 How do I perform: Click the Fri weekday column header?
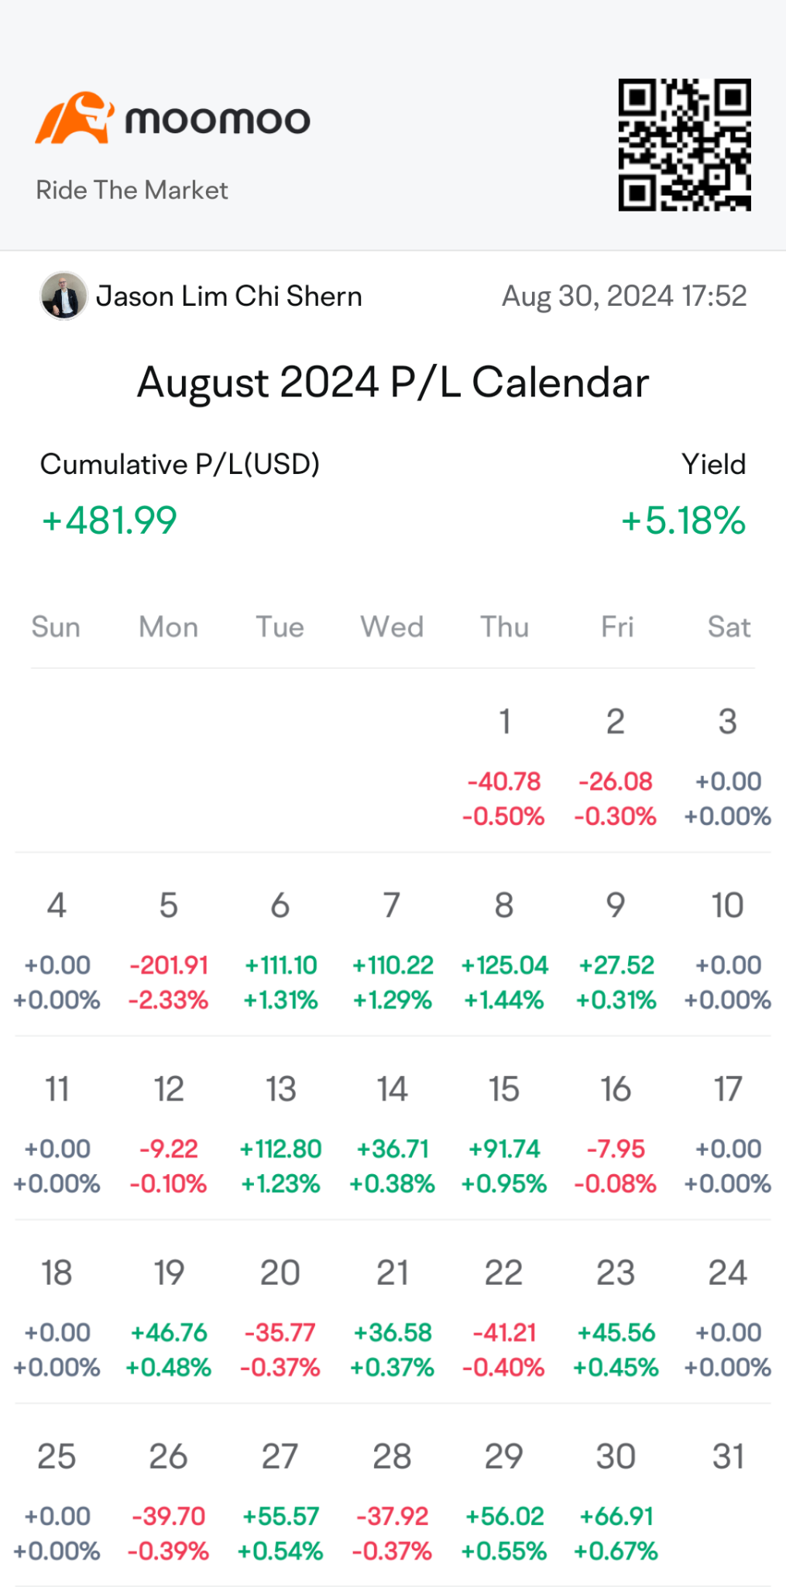click(x=617, y=627)
